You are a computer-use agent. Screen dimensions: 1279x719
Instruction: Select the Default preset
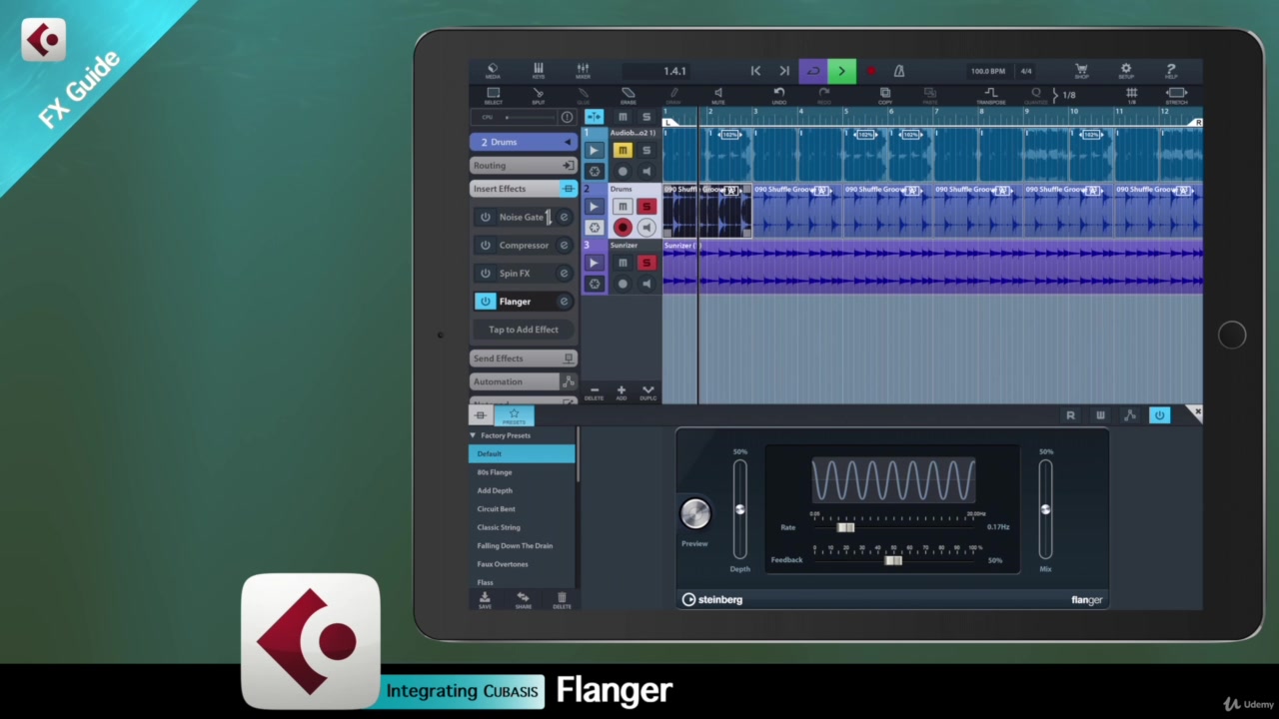click(x=522, y=453)
